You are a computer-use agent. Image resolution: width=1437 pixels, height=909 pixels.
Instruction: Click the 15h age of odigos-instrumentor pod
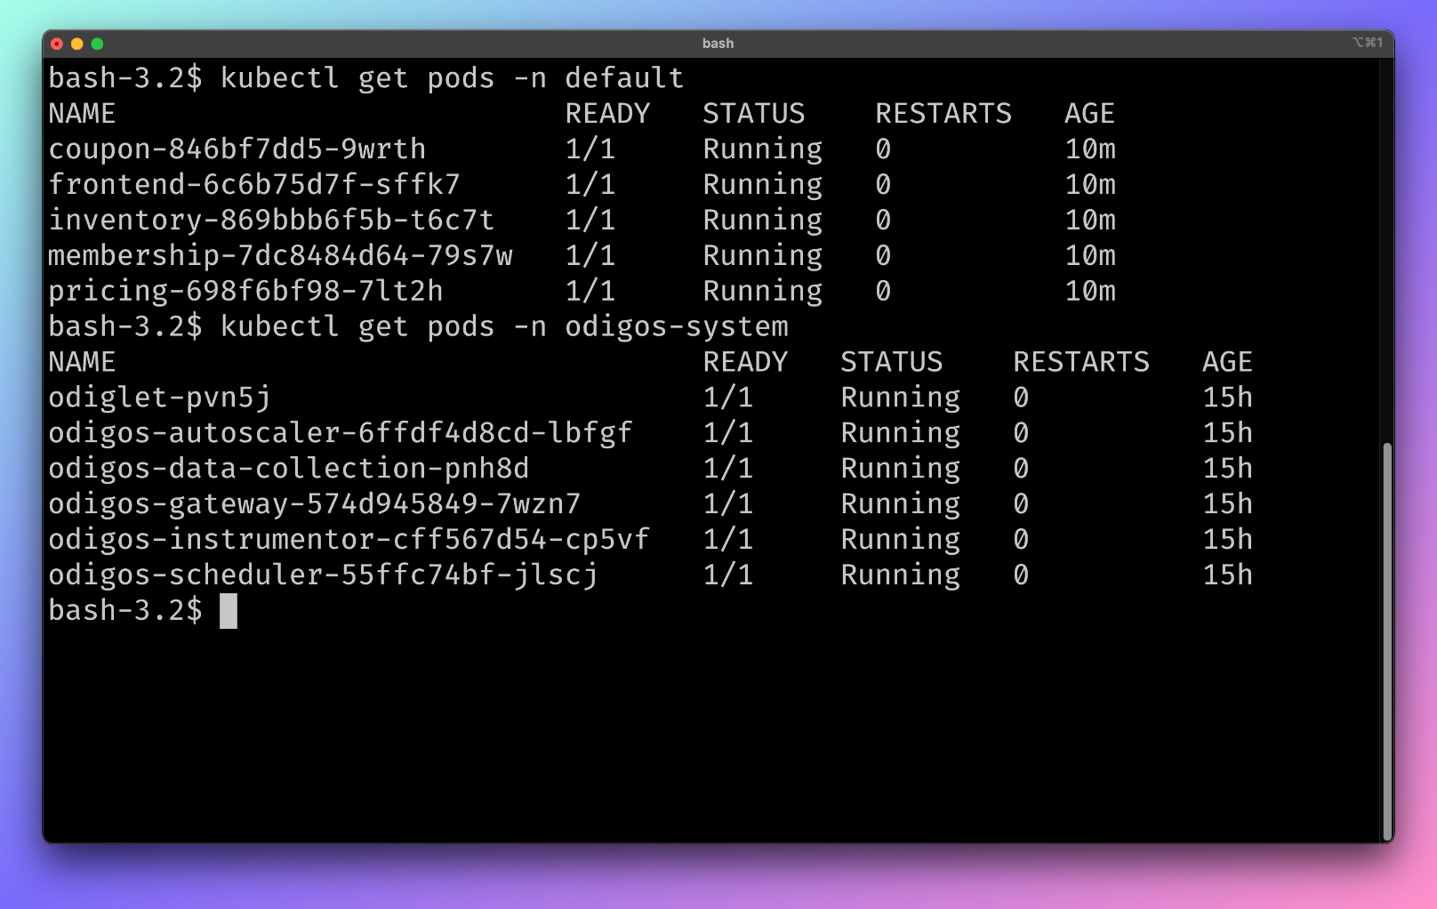tap(1228, 540)
